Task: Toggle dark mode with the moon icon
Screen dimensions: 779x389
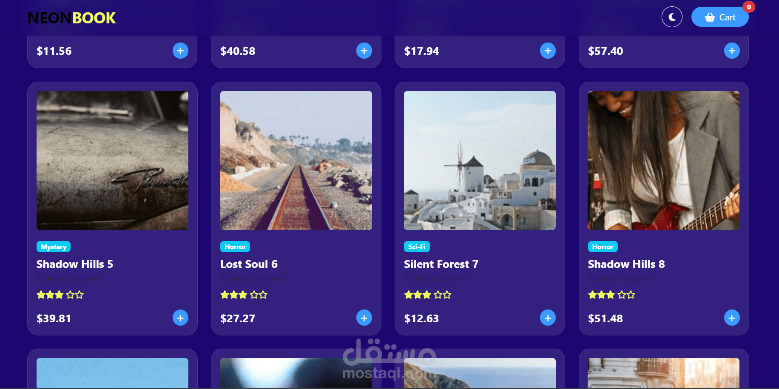Action: (x=672, y=17)
